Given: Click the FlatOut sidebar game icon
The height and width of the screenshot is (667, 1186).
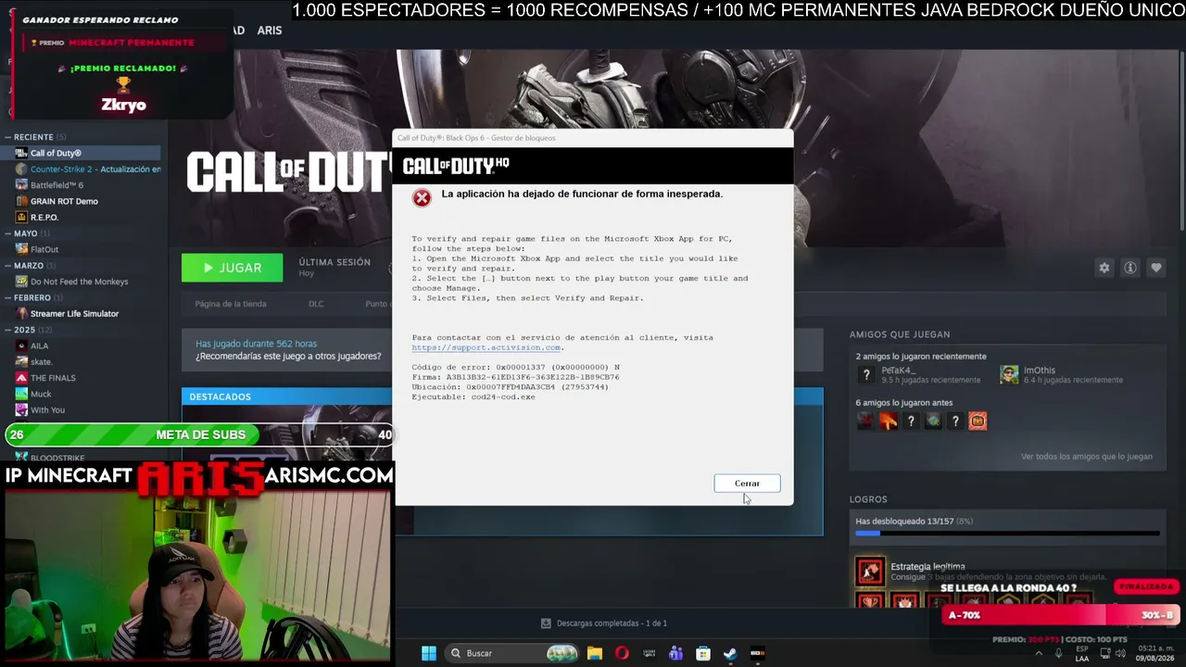Looking at the screenshot, I should (21, 249).
